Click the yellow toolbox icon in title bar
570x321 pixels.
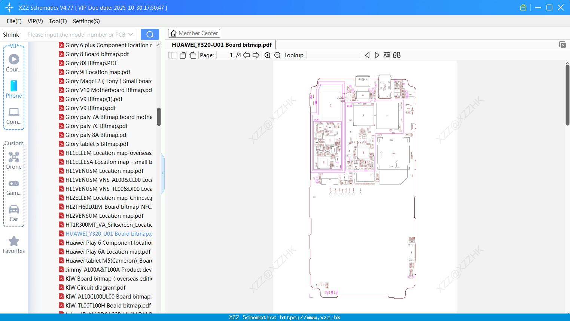(x=523, y=7)
